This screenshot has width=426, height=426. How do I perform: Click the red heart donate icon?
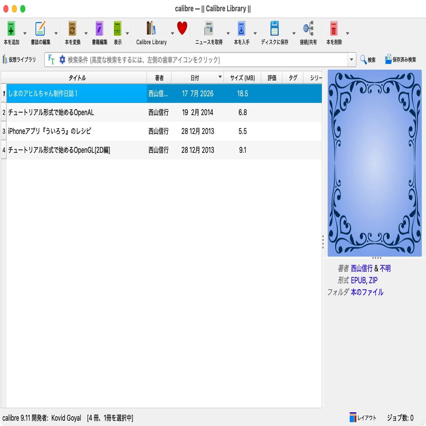pos(182,28)
